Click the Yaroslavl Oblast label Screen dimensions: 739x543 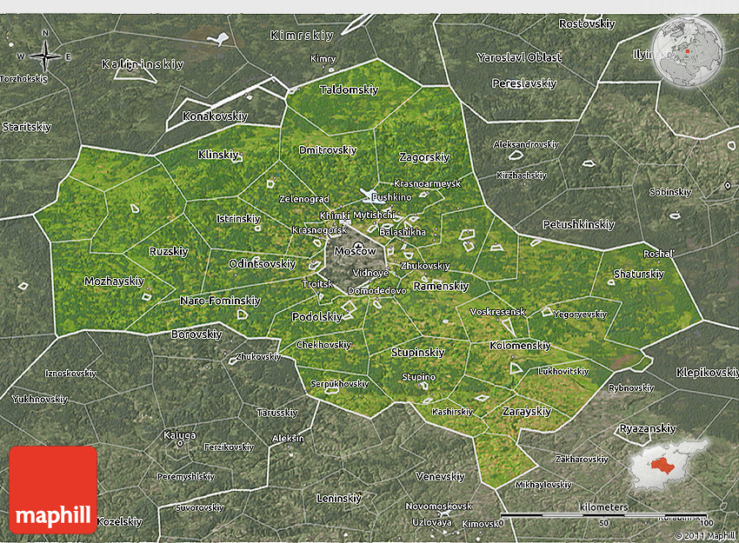click(519, 57)
